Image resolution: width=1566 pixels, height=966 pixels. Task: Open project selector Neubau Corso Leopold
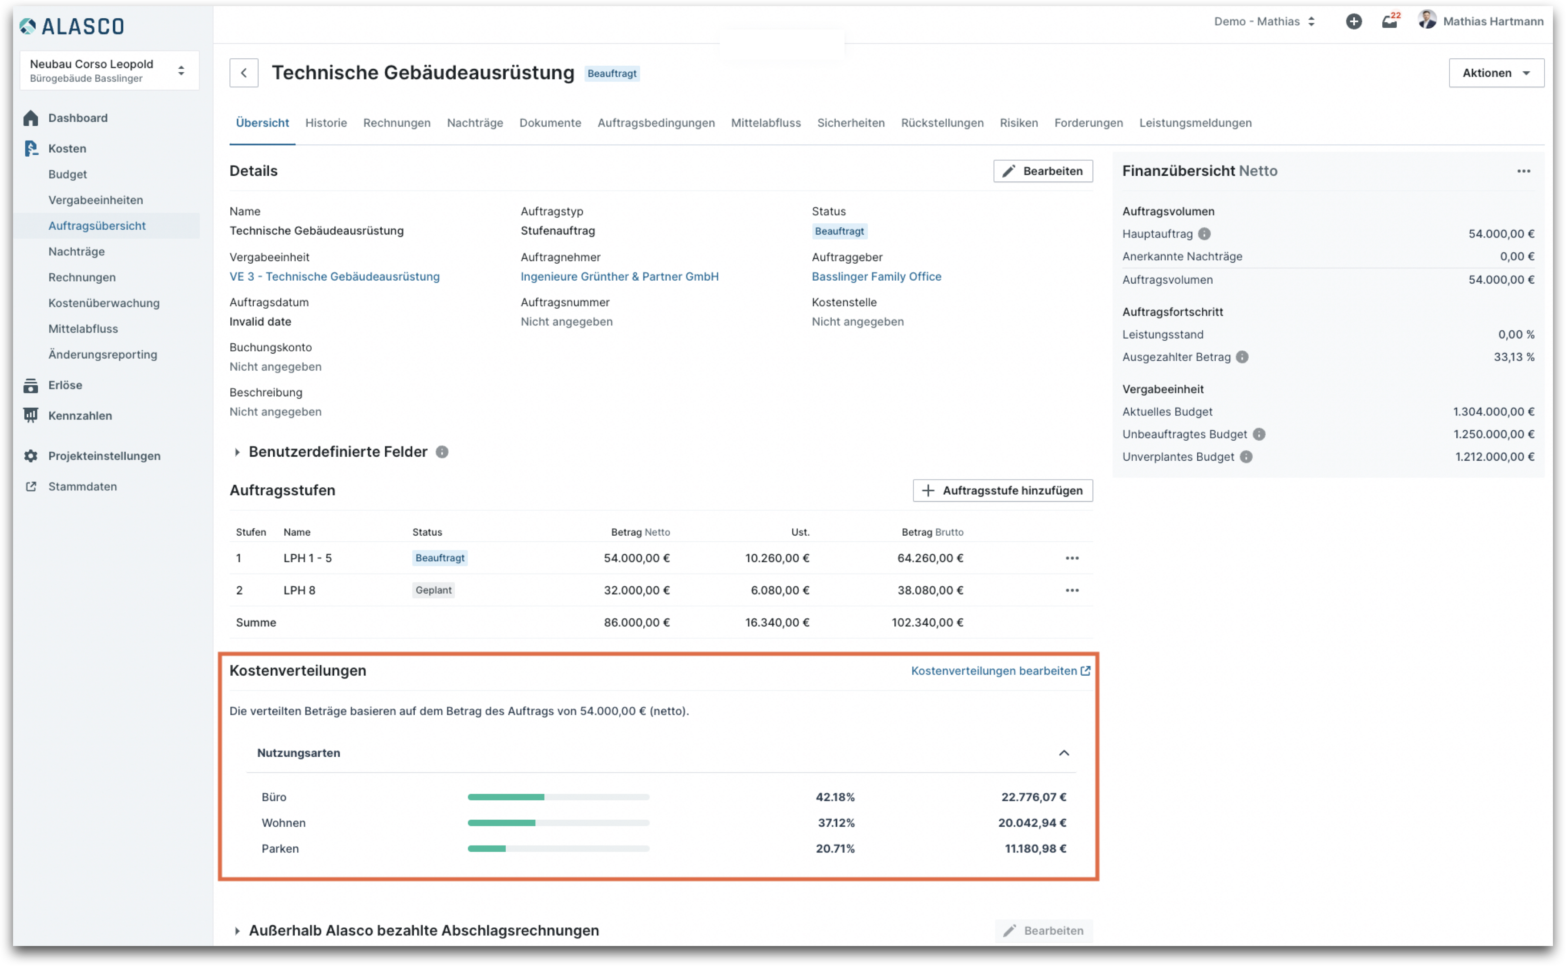tap(109, 70)
